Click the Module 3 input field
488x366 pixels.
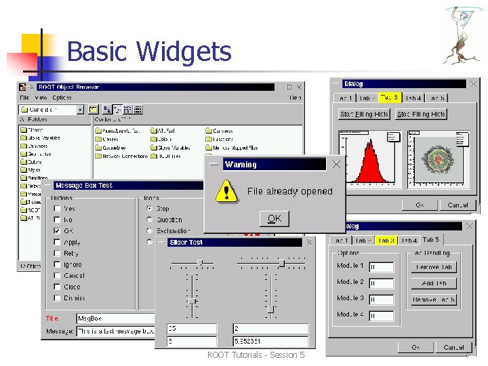click(x=382, y=300)
